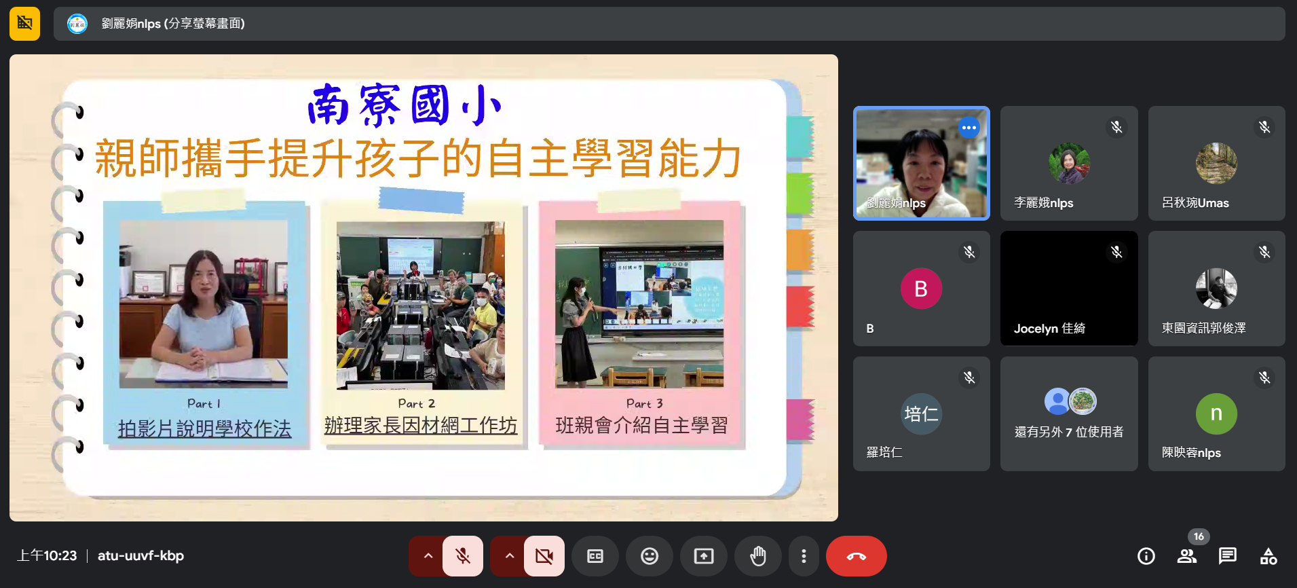Image resolution: width=1297 pixels, height=588 pixels.
Task: Click the yellow presentation icon at top-left
Action: click(x=24, y=23)
